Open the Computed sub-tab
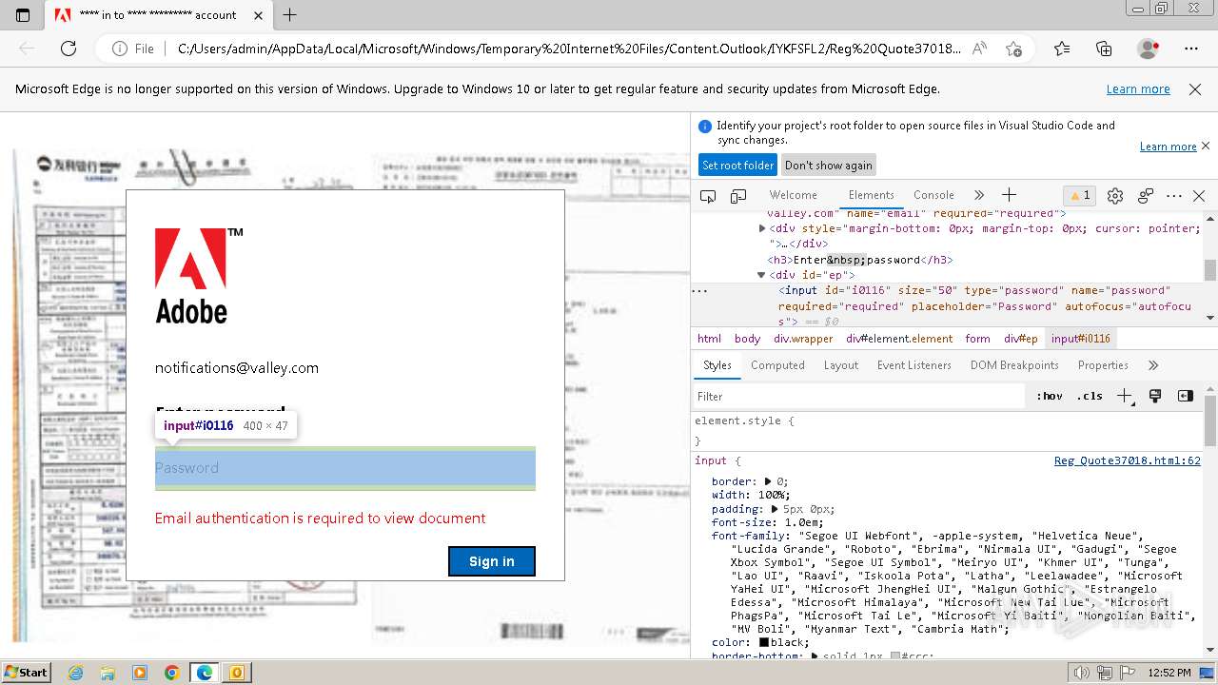 [777, 365]
